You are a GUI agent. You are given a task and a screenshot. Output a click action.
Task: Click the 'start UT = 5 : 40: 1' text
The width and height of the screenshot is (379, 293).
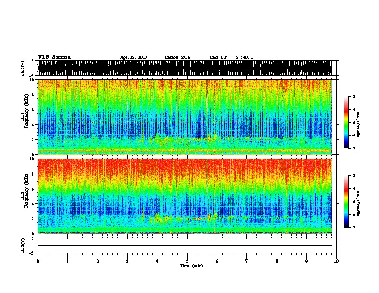pos(231,57)
